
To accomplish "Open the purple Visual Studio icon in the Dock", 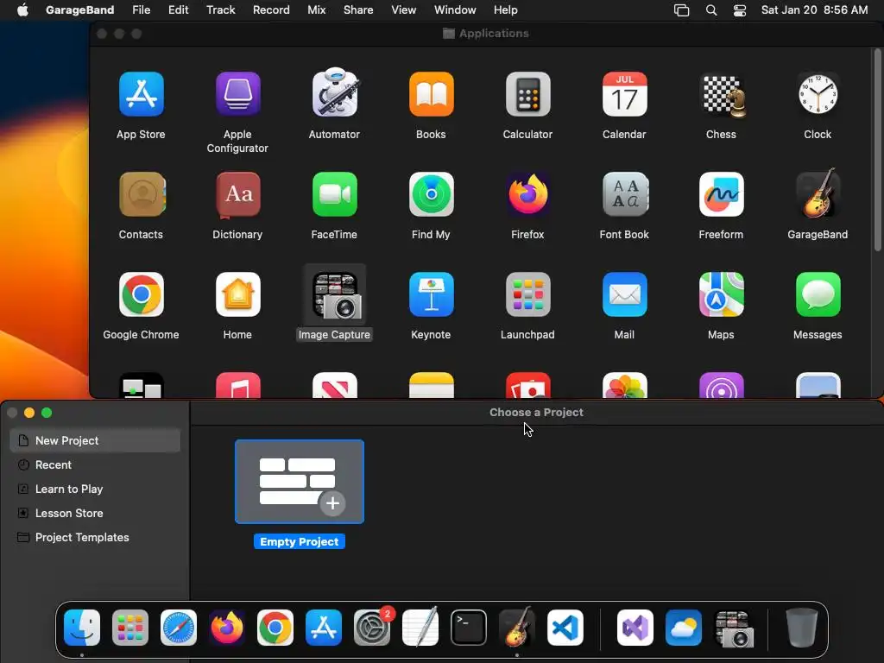I will click(635, 627).
